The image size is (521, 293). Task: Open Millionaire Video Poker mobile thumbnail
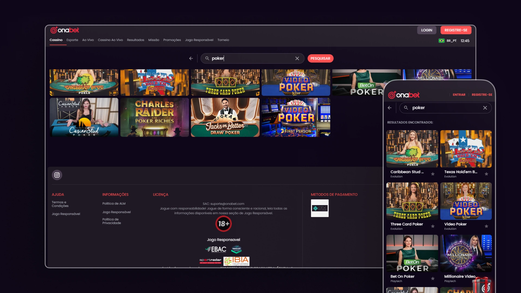[466, 253]
